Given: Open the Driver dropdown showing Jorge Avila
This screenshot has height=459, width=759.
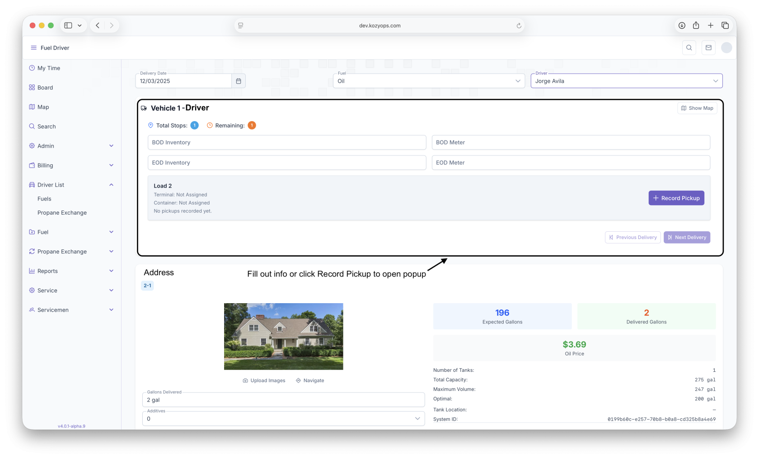Looking at the screenshot, I should (626, 81).
